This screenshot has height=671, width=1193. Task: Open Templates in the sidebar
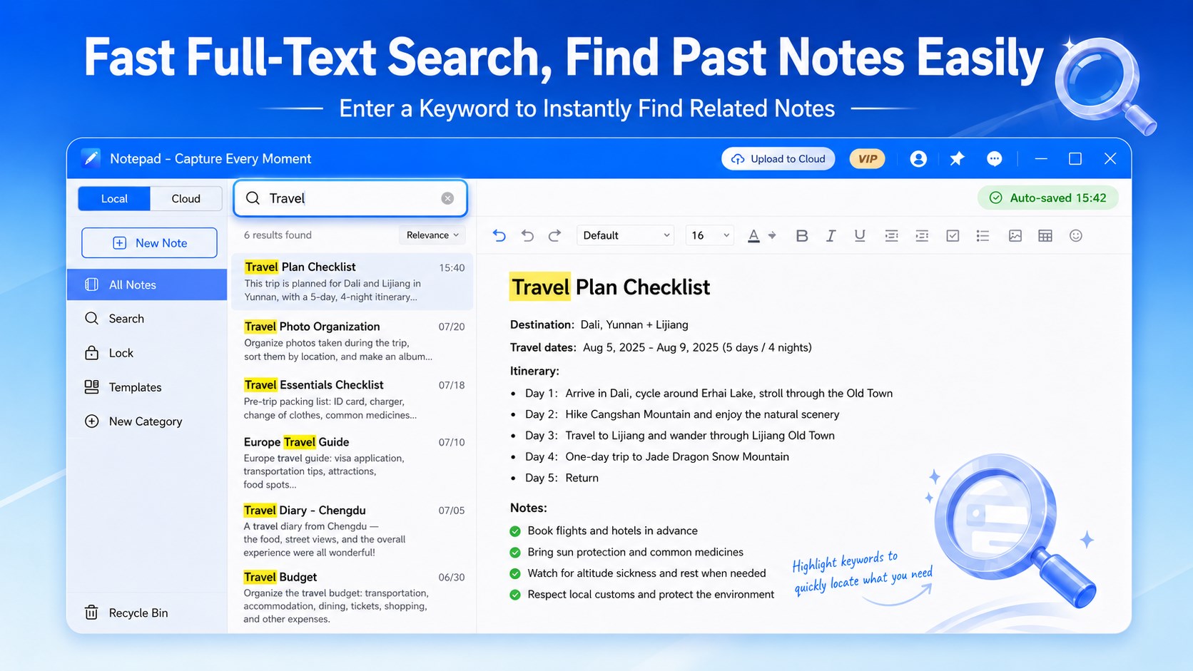click(147, 387)
